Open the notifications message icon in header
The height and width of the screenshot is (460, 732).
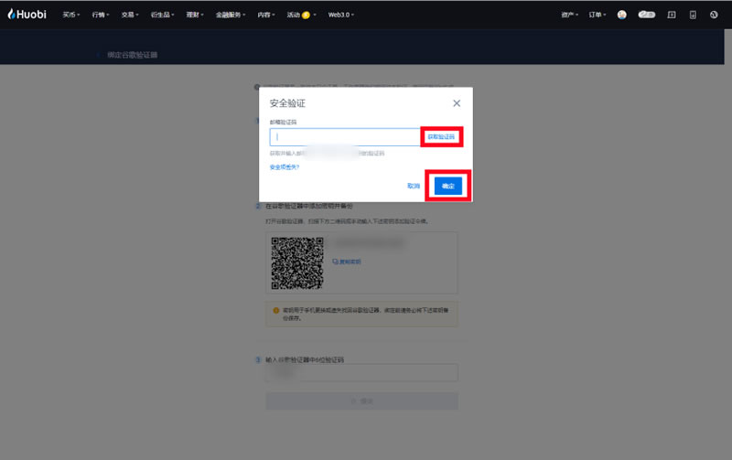(x=672, y=15)
